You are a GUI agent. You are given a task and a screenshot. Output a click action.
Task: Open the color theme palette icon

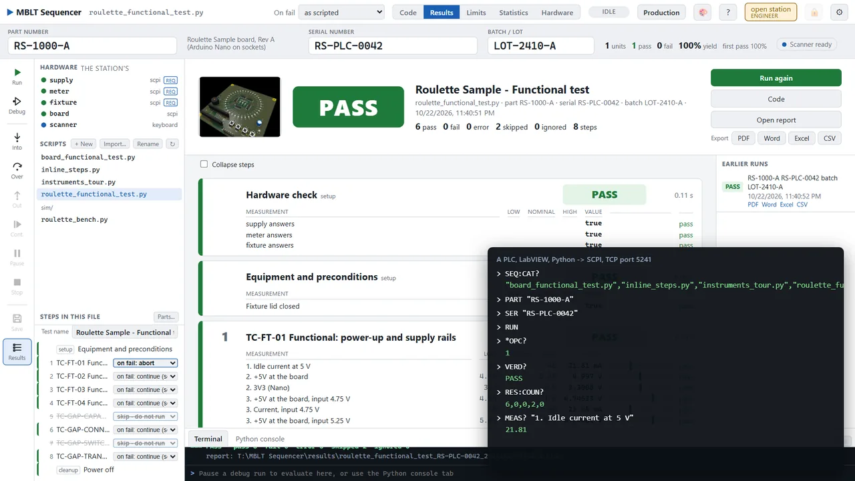point(702,12)
